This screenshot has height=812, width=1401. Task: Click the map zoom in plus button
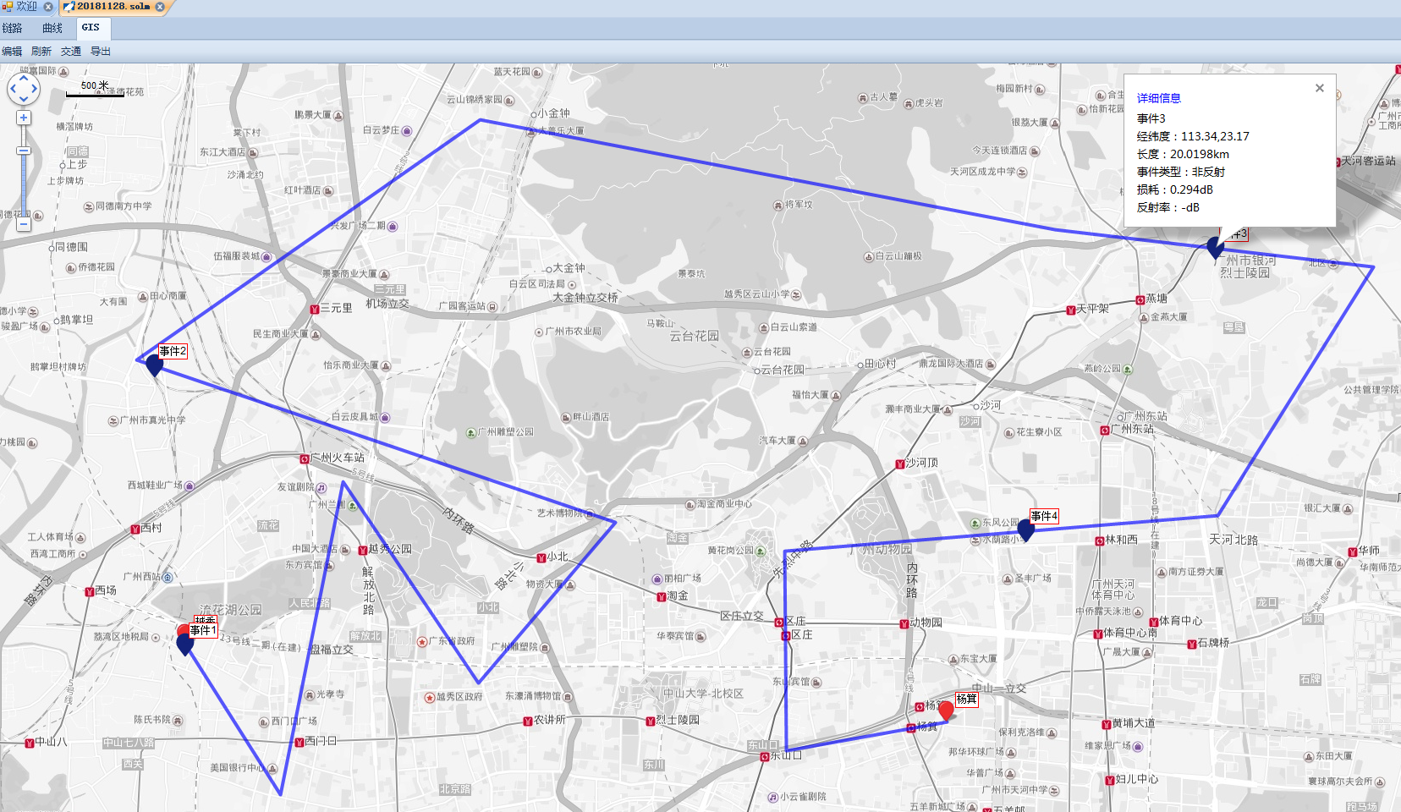click(24, 118)
